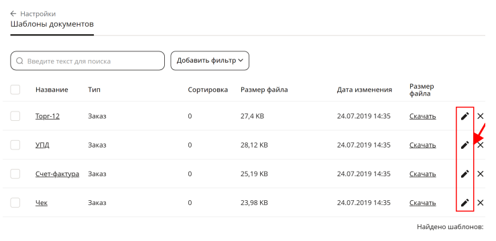Click the magnifier icon in search box

tap(19, 61)
